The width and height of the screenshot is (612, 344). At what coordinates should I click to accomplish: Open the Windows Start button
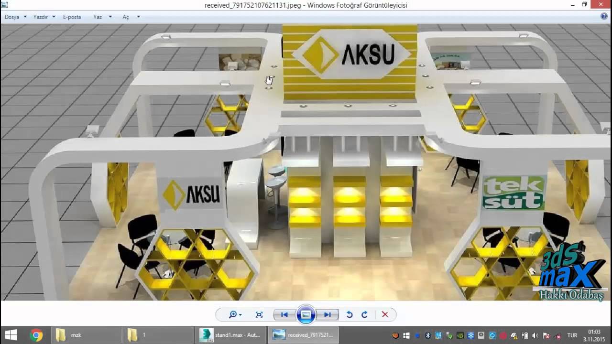[x=11, y=335]
